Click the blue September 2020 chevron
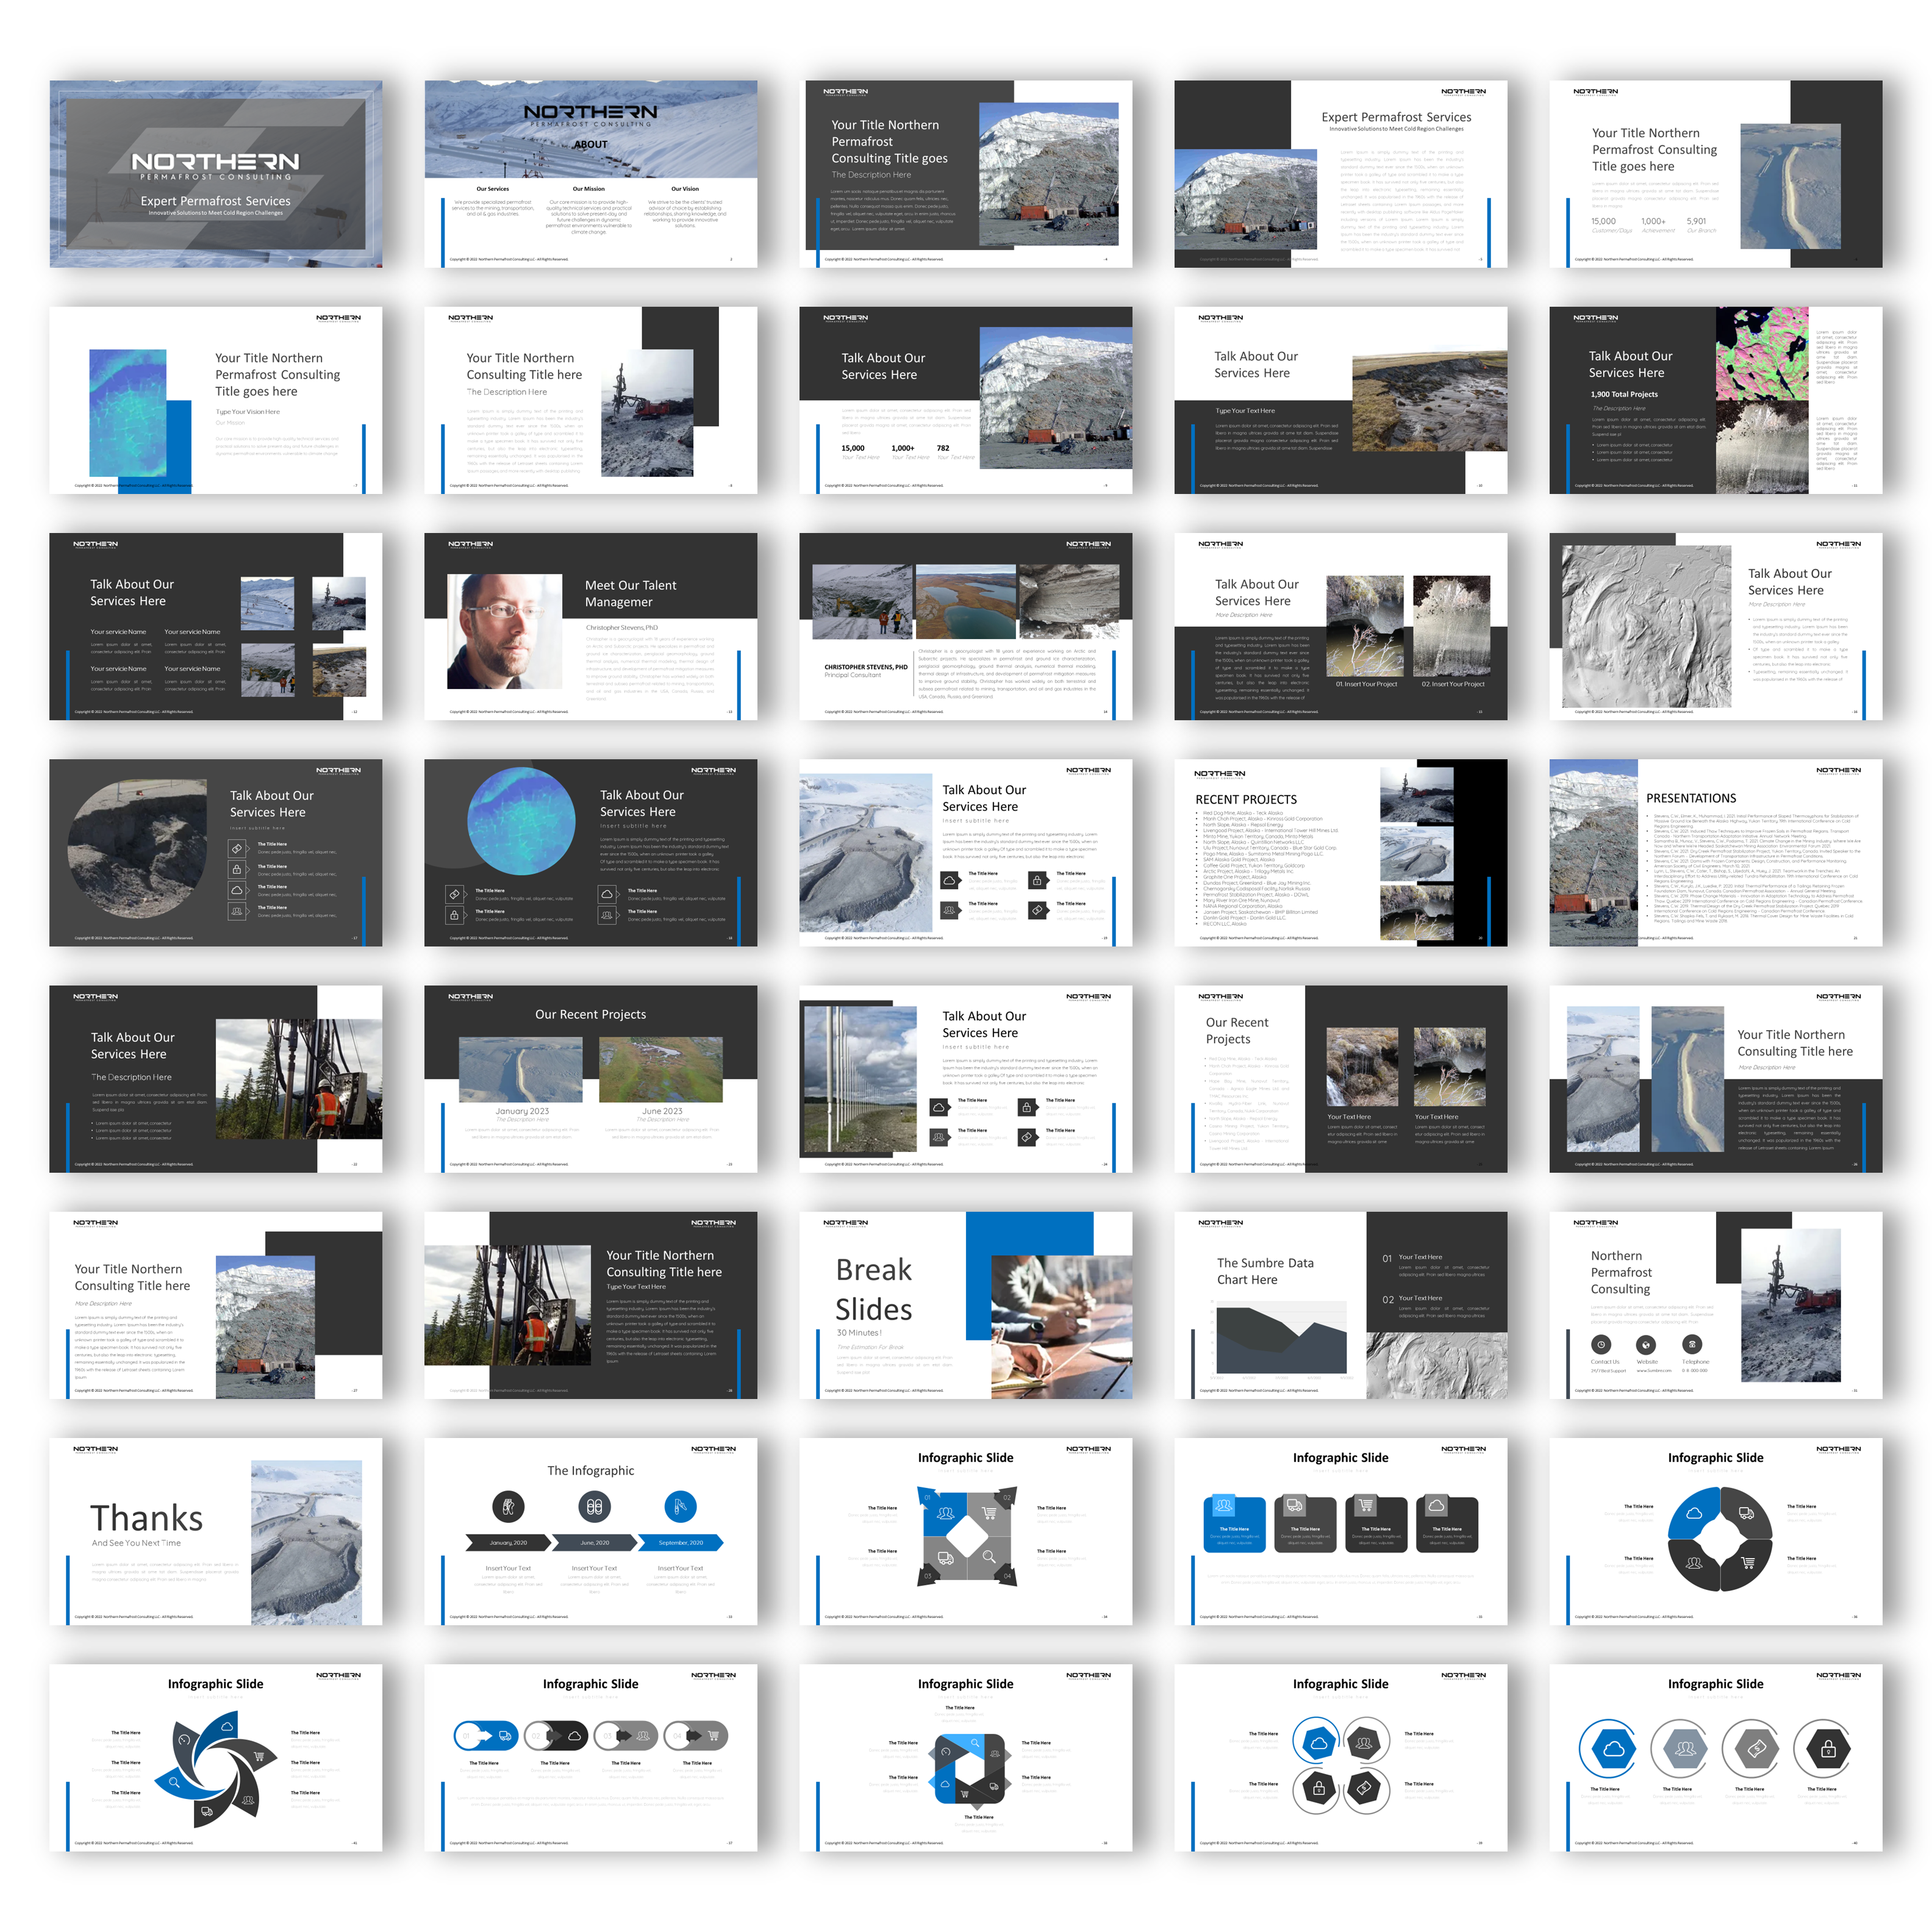The width and height of the screenshot is (1932, 1932). [x=681, y=1543]
